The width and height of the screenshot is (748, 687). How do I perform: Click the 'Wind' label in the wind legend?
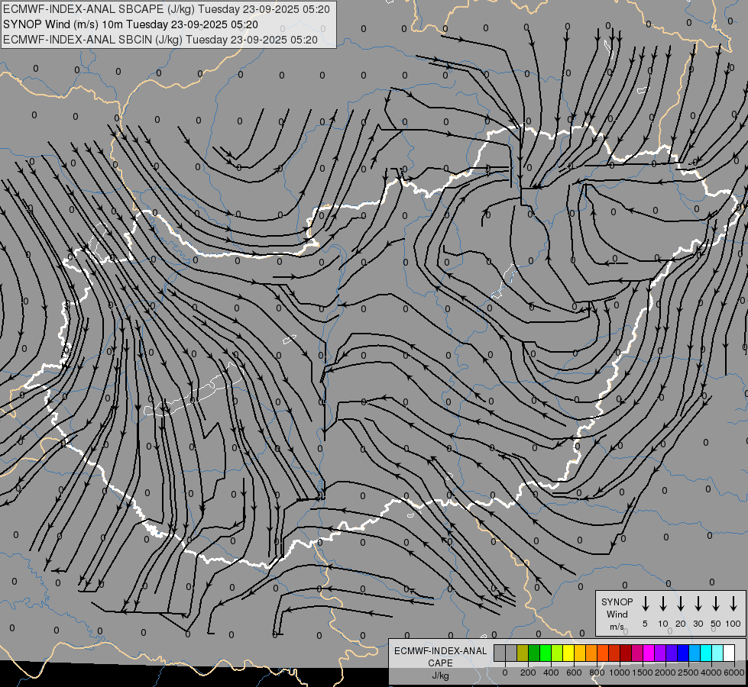[617, 614]
